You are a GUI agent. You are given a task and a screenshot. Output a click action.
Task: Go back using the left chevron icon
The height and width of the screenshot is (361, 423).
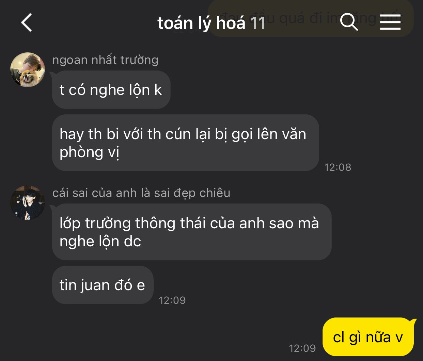click(x=27, y=23)
